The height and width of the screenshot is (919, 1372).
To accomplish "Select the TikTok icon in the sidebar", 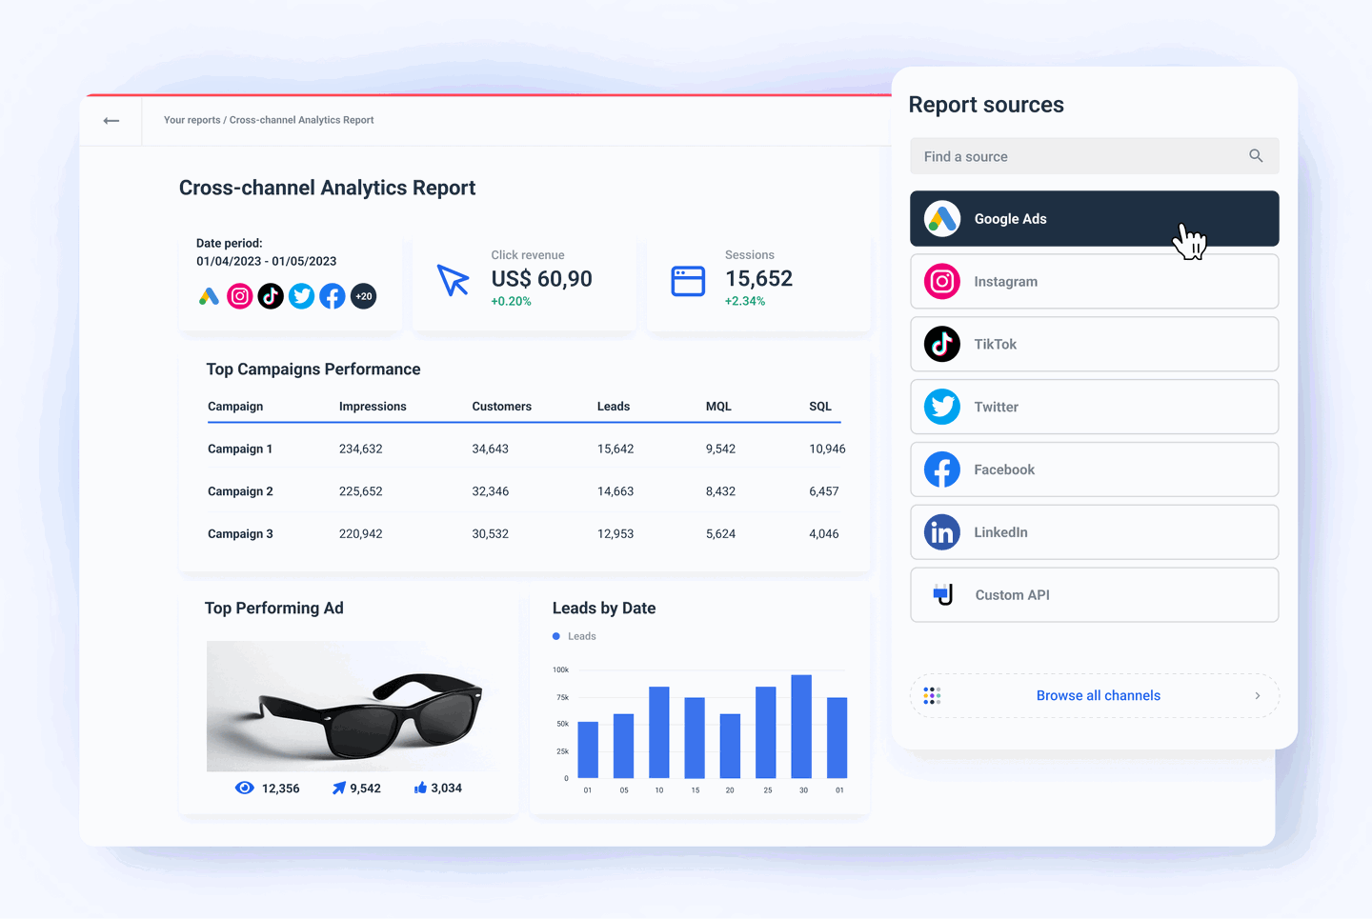I will click(941, 344).
